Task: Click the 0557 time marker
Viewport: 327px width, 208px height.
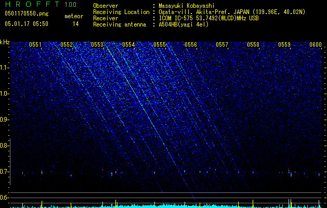Action: (222, 44)
